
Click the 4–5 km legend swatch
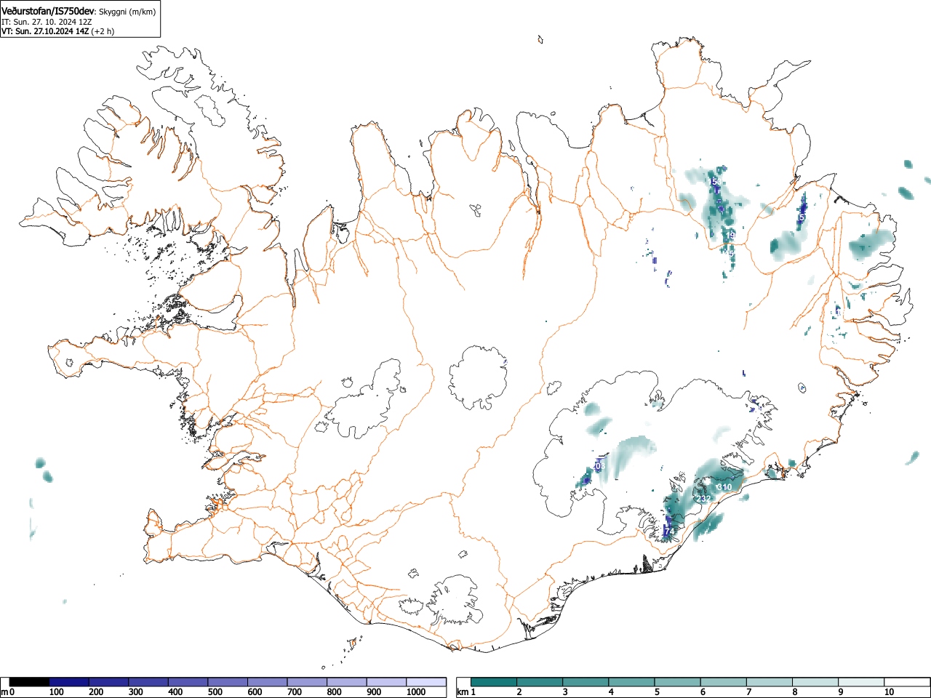(x=632, y=682)
